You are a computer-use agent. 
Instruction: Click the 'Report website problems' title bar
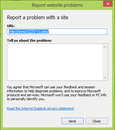click(57, 5)
